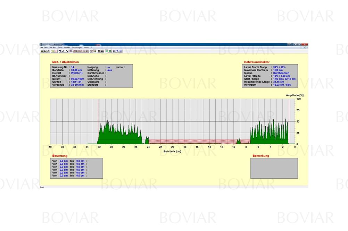The width and height of the screenshot is (348, 231).
Task: Click the last blue-lined toolbar icon
Action: click(x=120, y=51)
